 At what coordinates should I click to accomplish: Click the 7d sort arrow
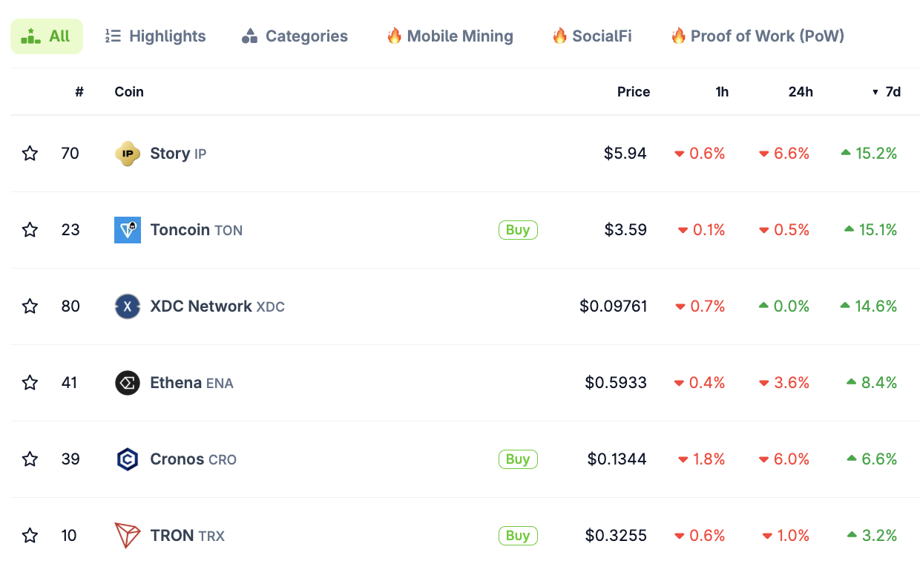click(876, 91)
